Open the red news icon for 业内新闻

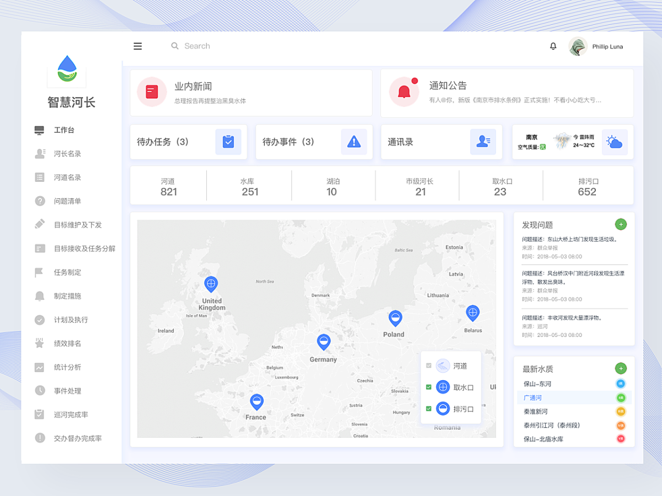tap(152, 91)
